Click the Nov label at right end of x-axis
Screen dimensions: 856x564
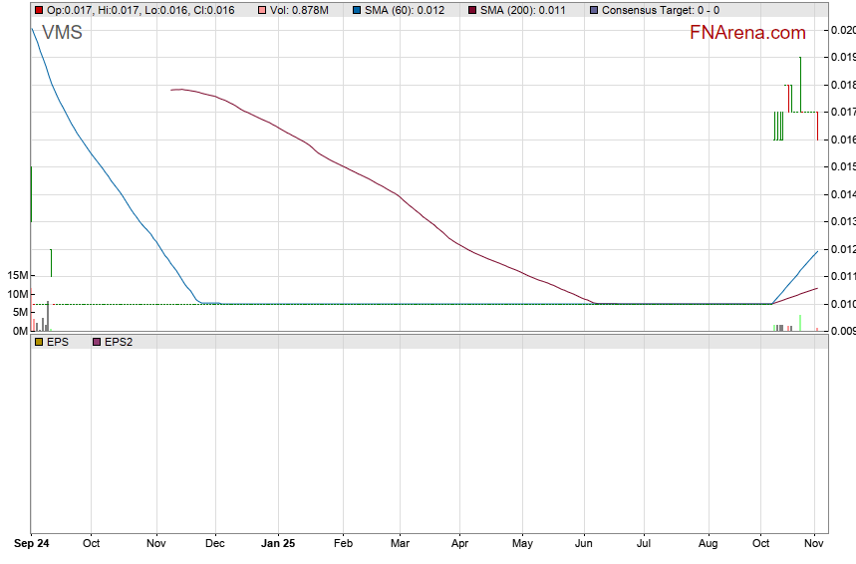[x=815, y=544]
